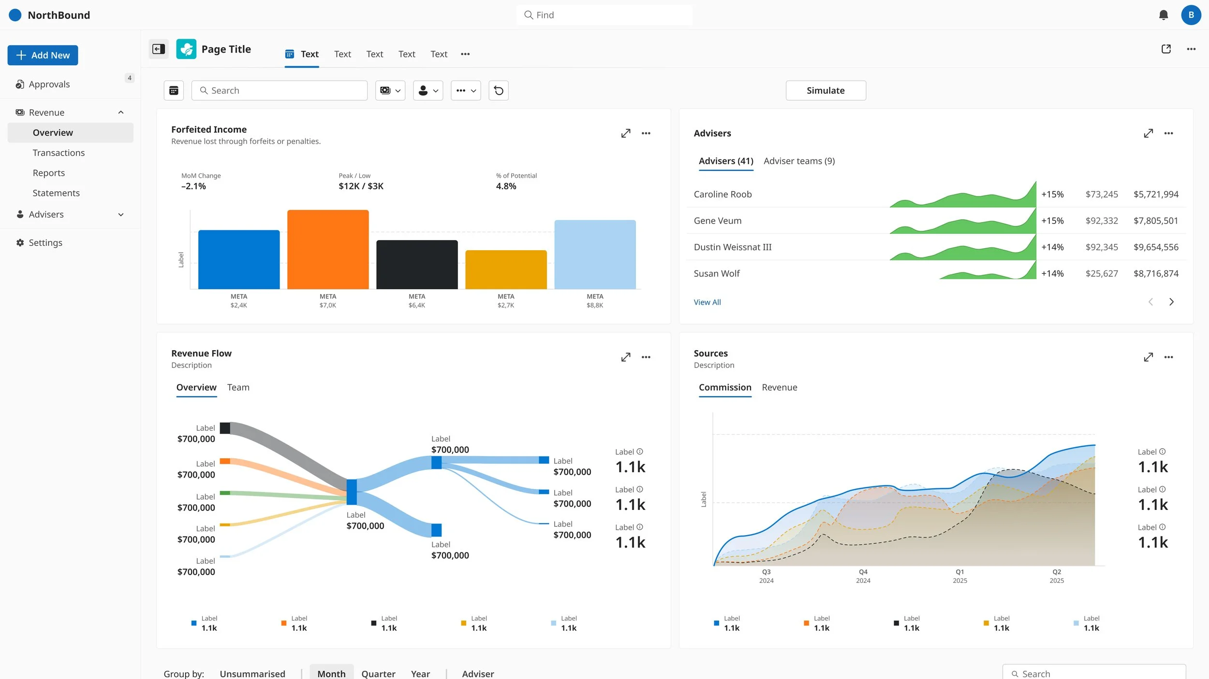Viewport: 1209px width, 679px height.
Task: Open View All advisers link
Action: (x=707, y=302)
